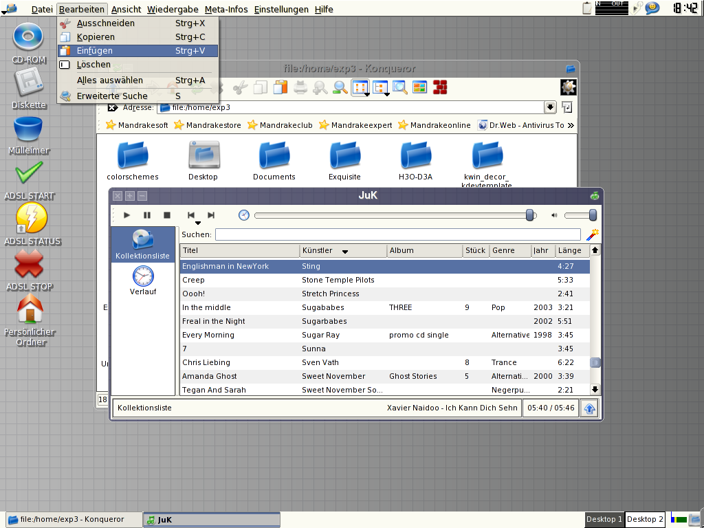Switch to Desktop 2 in pager
The width and height of the screenshot is (704, 528).
click(x=645, y=519)
